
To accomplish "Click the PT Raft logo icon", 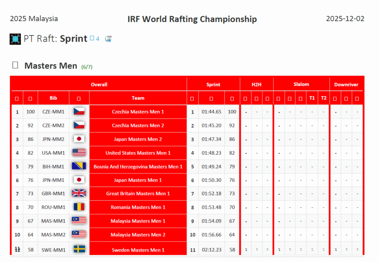I will [15, 39].
